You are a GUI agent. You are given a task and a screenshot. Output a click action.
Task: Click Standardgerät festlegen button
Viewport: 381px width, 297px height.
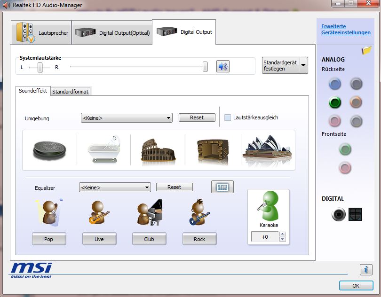pos(281,65)
